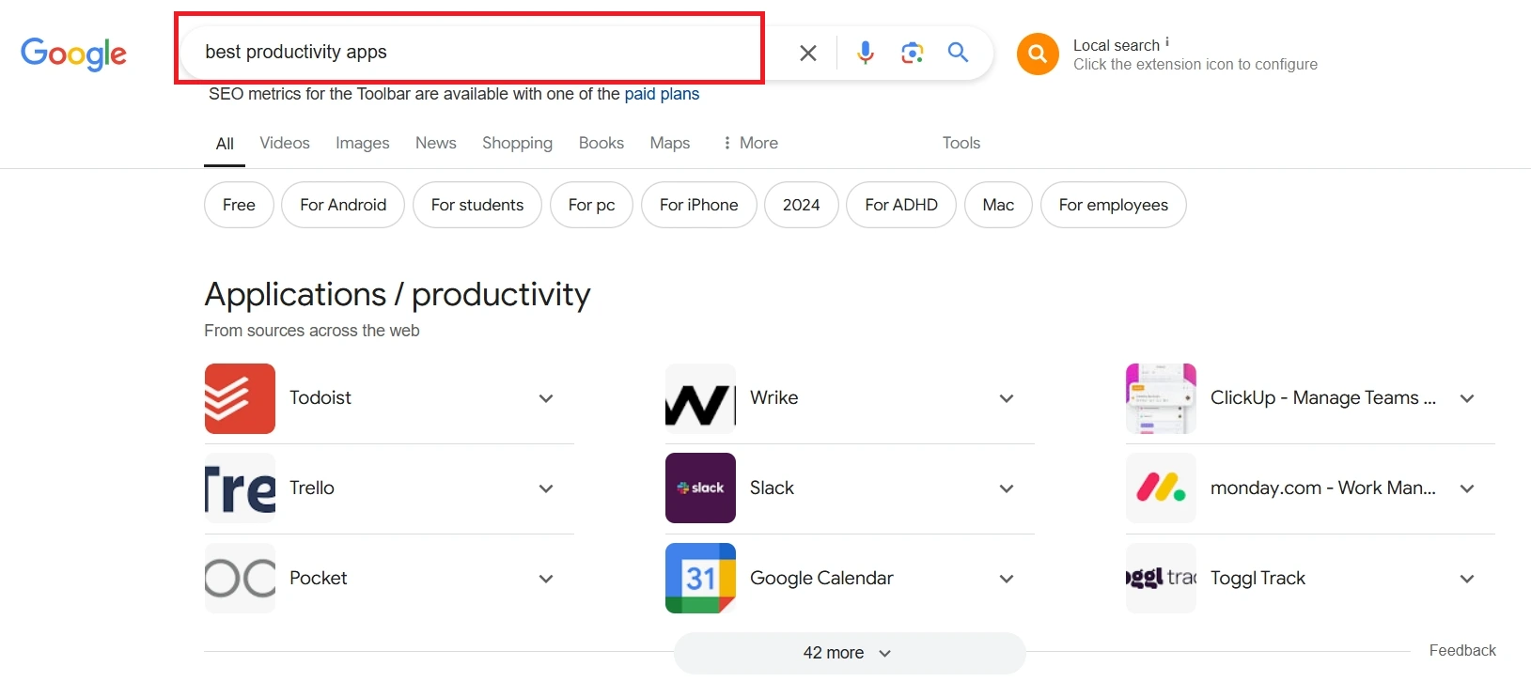Click the ClickUp - Manage Teams name

tap(1323, 398)
